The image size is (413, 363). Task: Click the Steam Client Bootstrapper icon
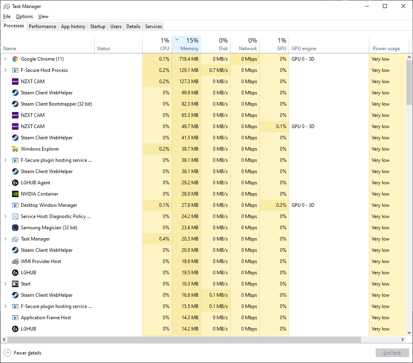coord(15,104)
